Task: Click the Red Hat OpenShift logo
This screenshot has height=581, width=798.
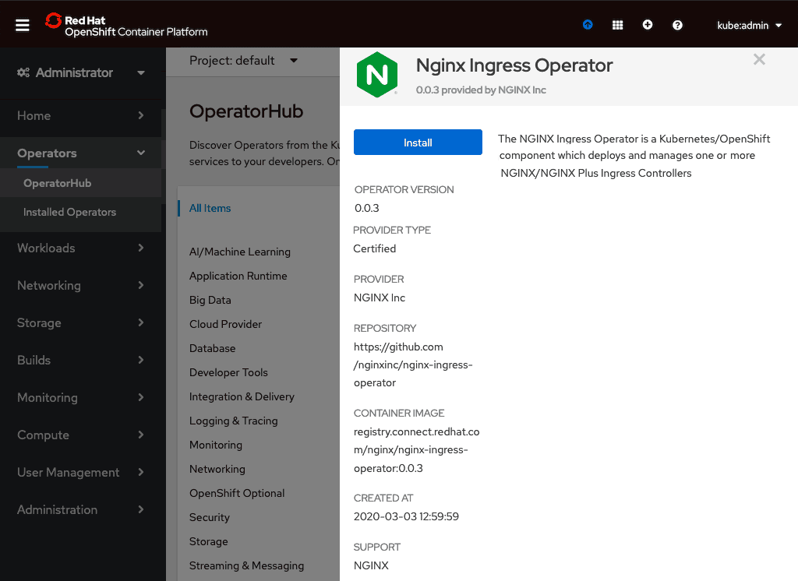Action: pyautogui.click(x=126, y=25)
